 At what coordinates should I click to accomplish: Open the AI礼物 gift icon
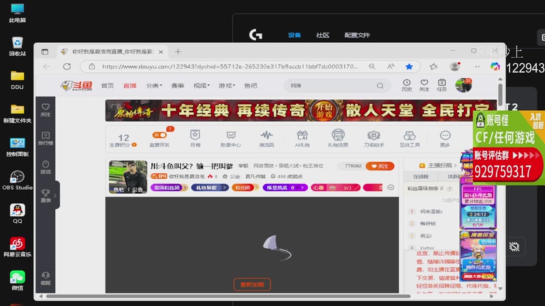pyautogui.click(x=302, y=138)
